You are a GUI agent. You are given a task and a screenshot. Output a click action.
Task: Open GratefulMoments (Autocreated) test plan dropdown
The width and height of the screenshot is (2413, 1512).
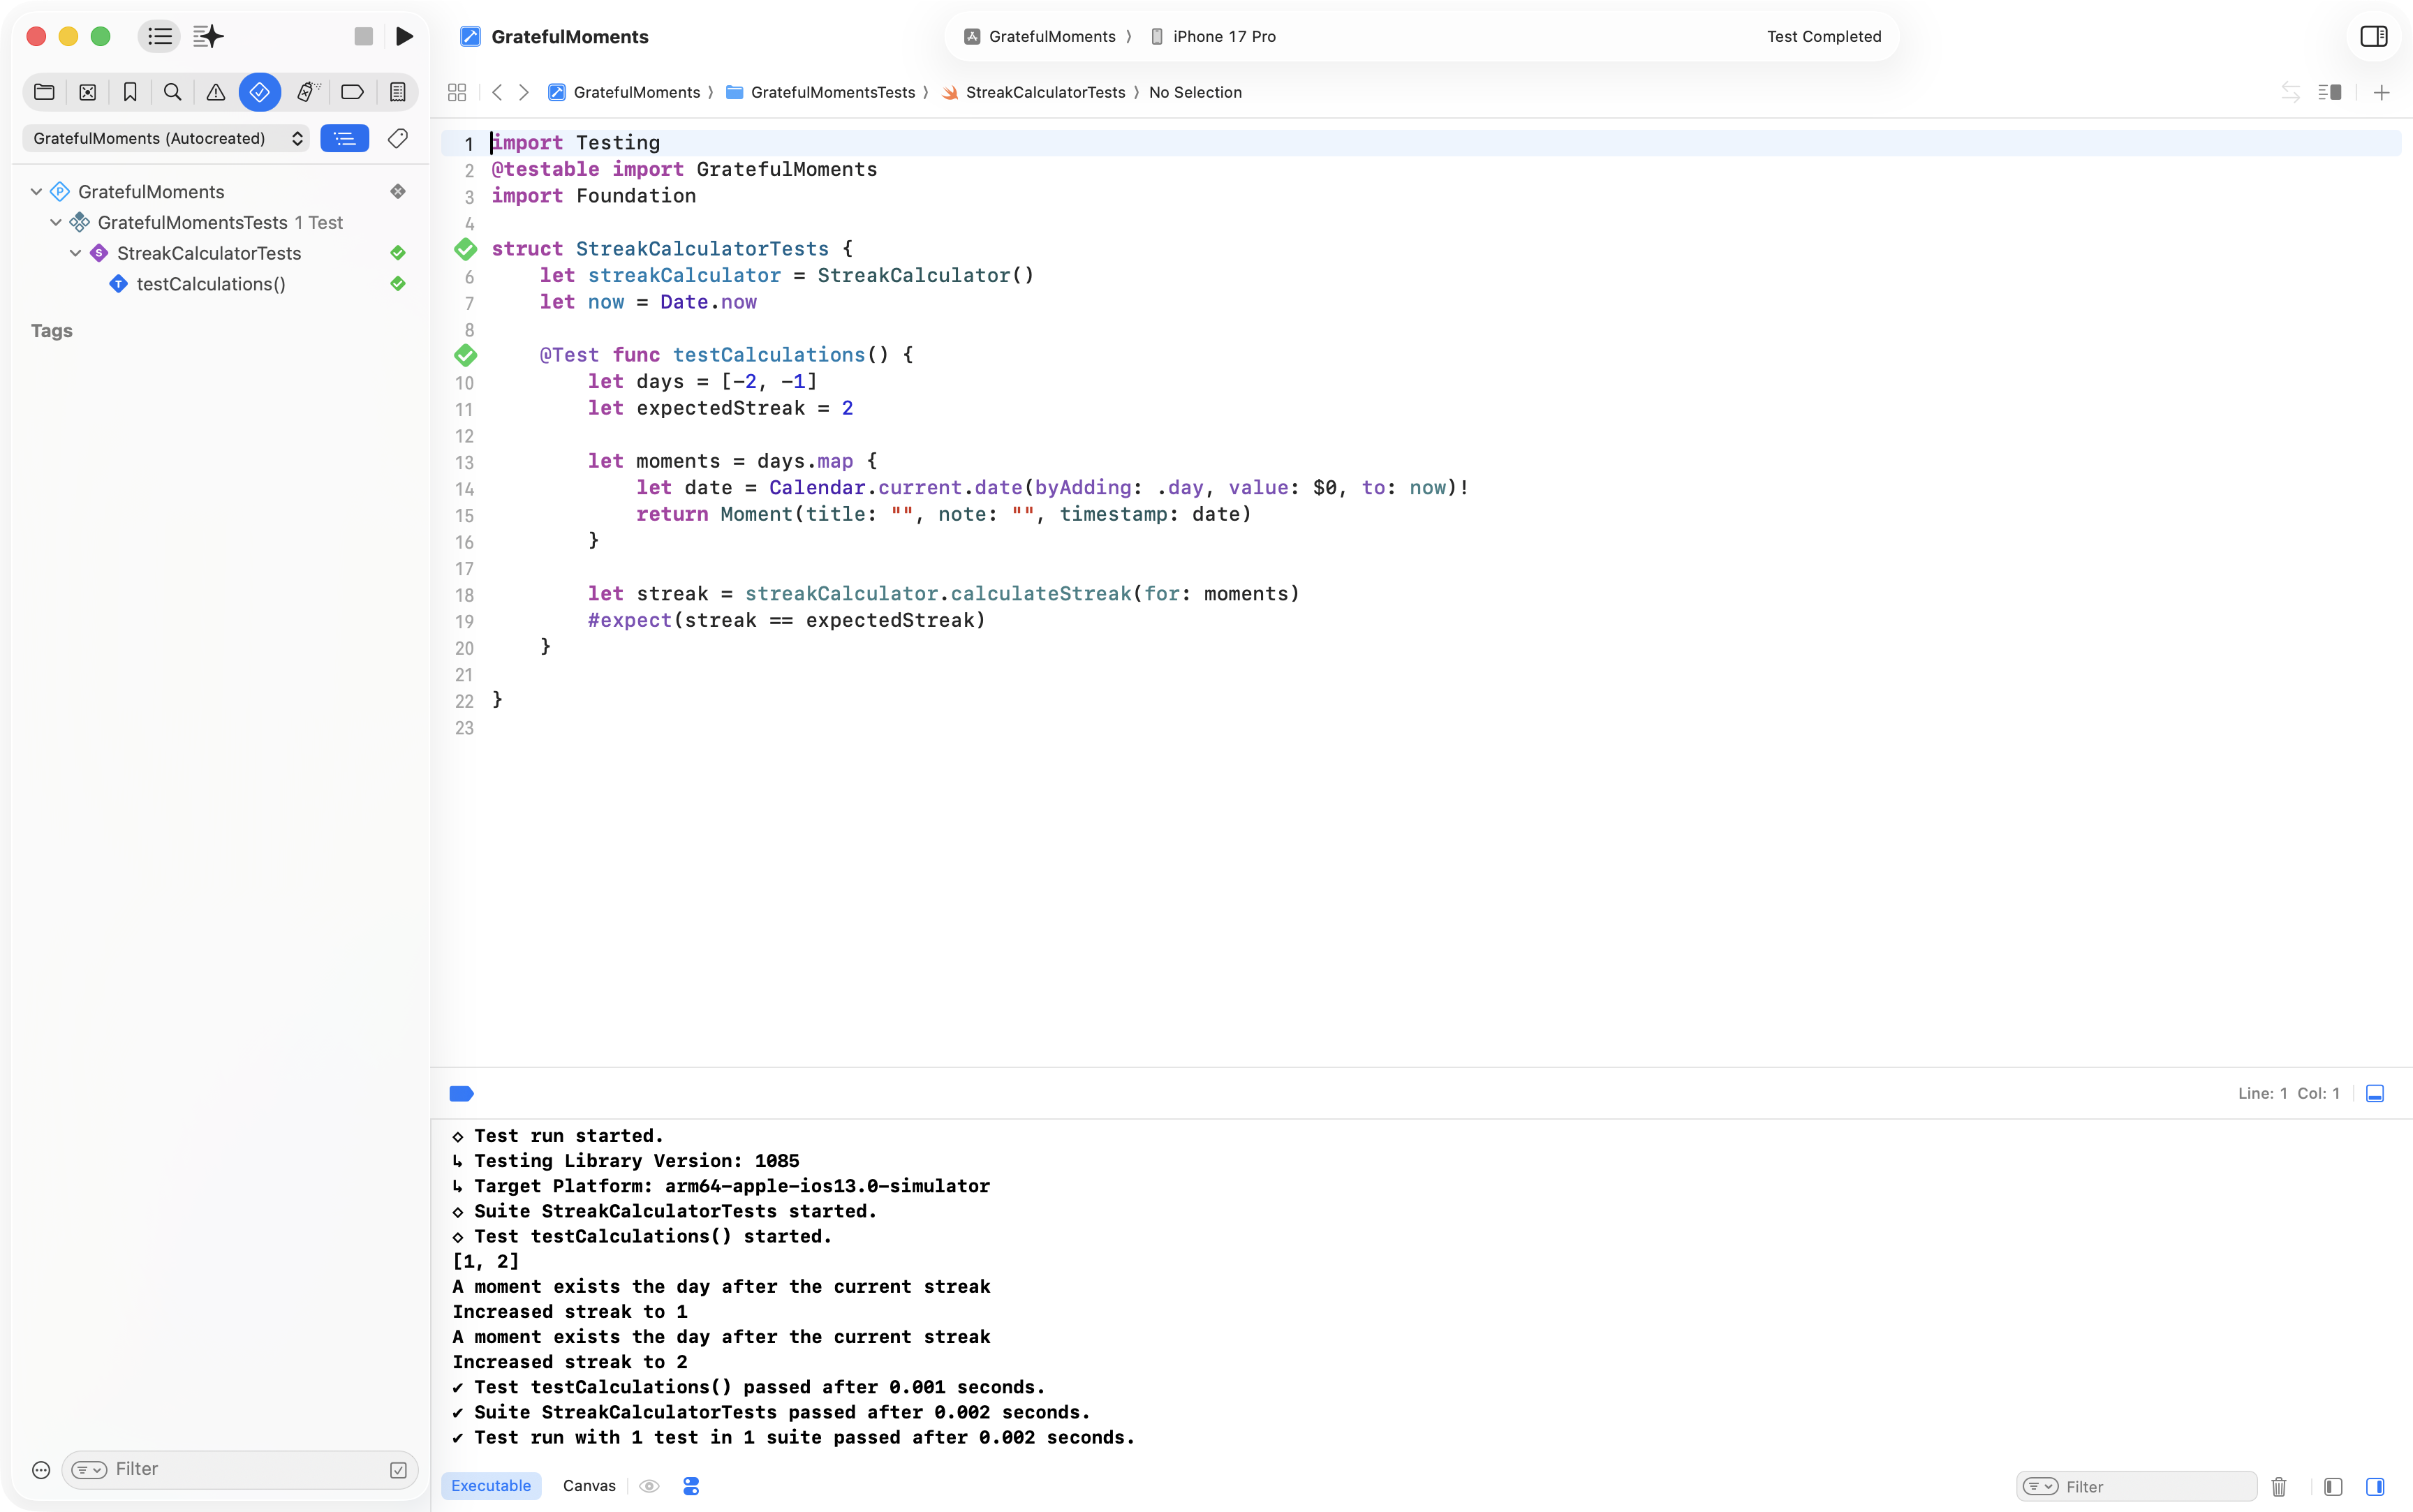(167, 138)
